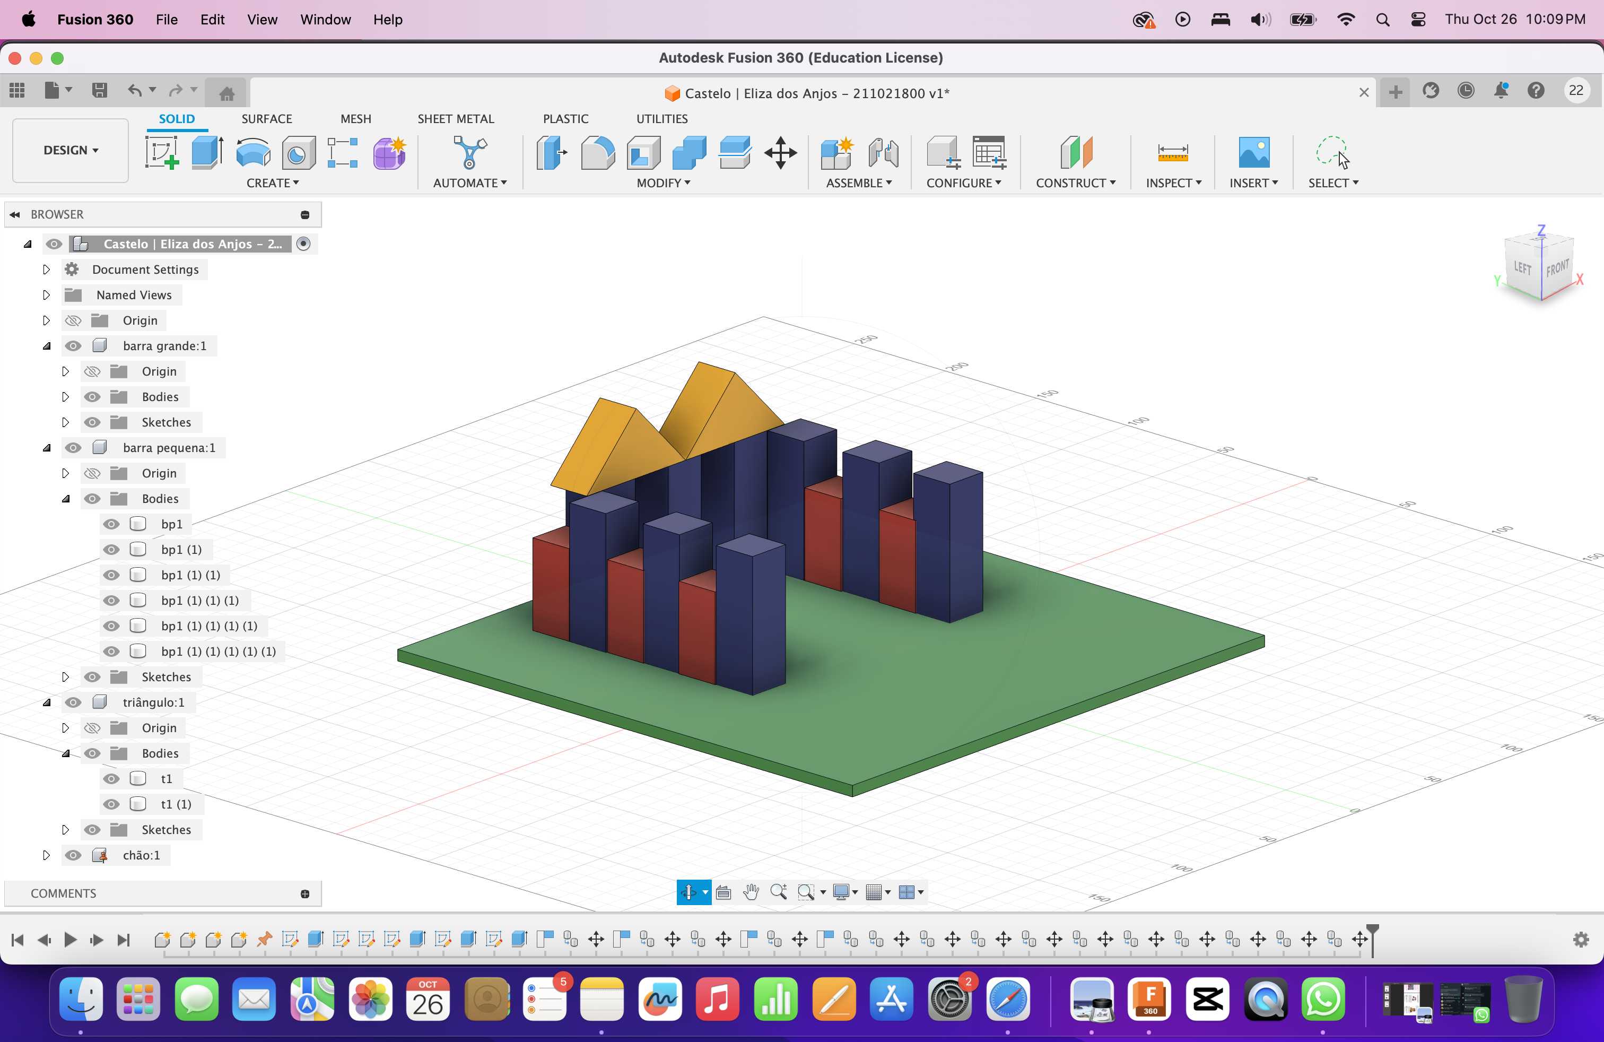1604x1042 pixels.
Task: Activate the Castelo root component radio button
Action: point(304,244)
